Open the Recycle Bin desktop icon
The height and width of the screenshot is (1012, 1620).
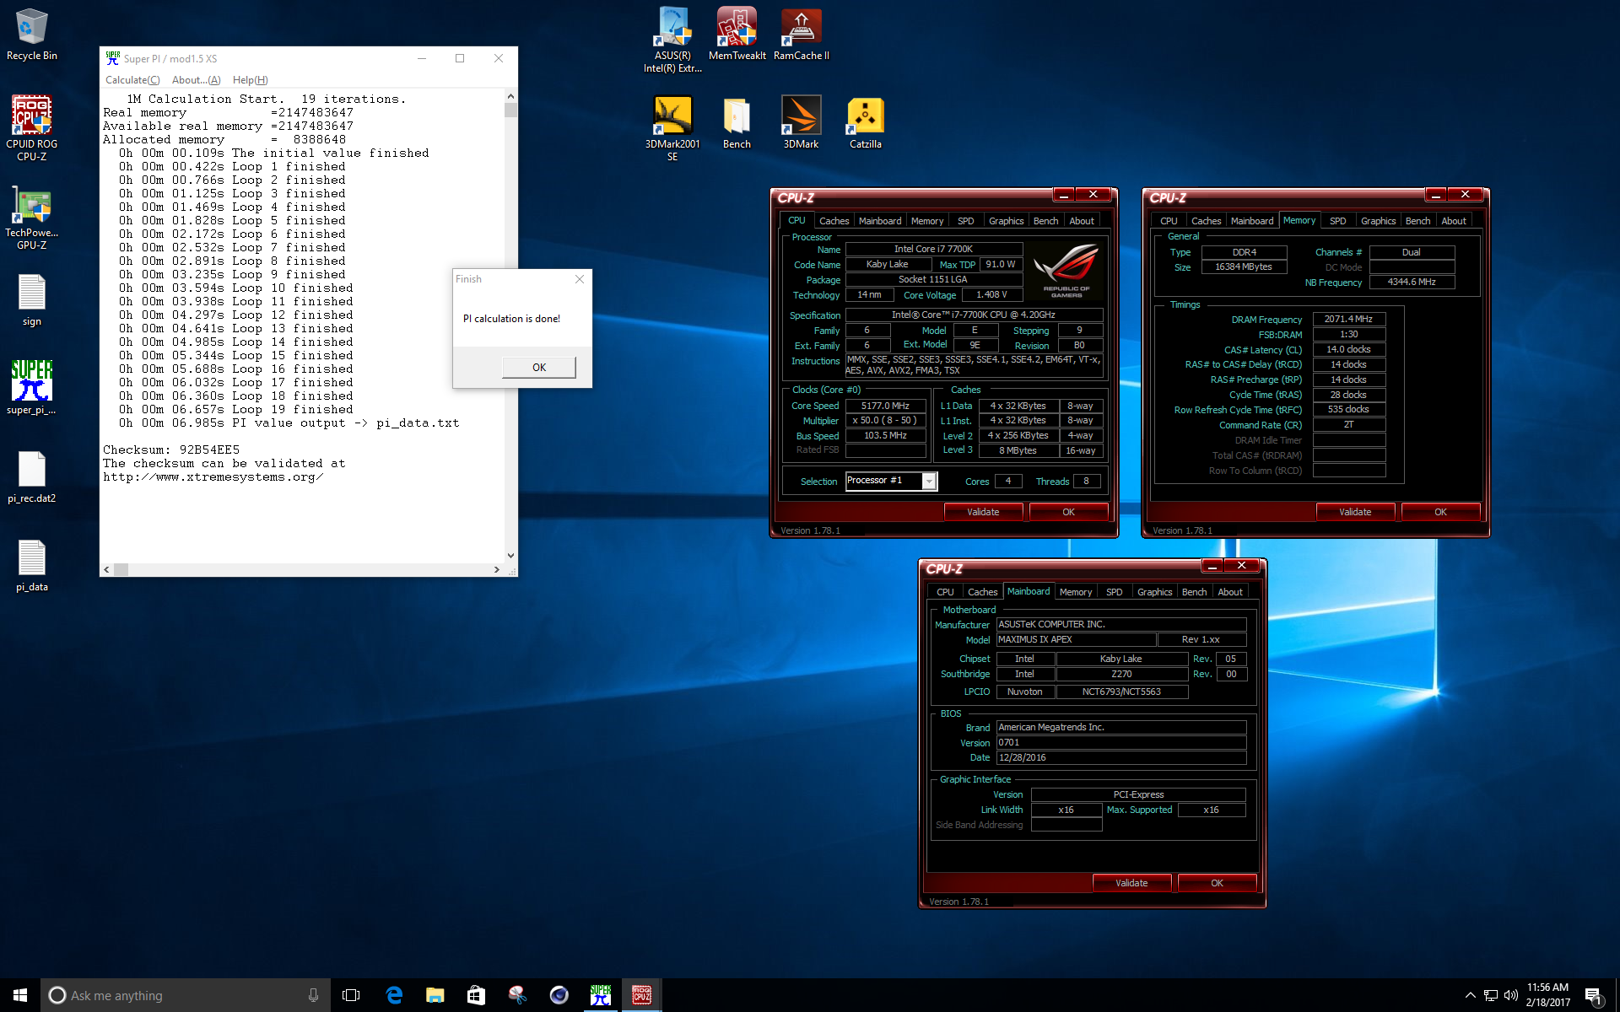tap(32, 35)
